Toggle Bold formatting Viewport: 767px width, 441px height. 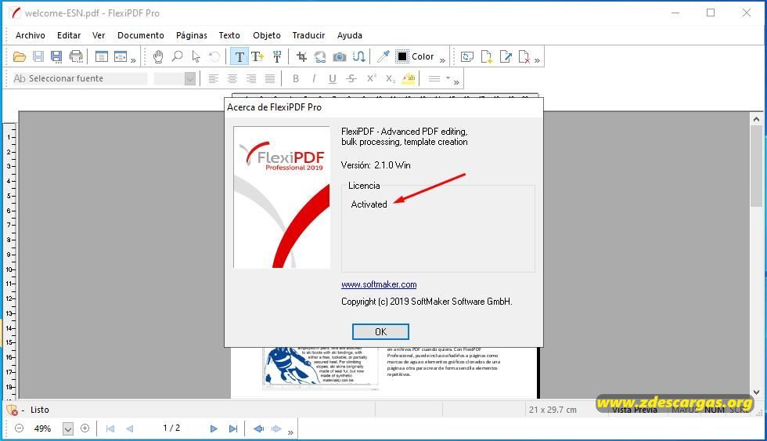(x=296, y=78)
